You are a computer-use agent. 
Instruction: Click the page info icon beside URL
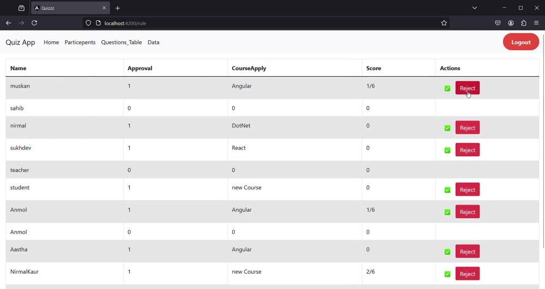pyautogui.click(x=98, y=23)
